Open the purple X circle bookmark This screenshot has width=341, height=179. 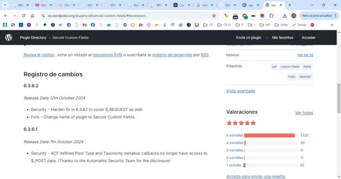click(x=29, y=25)
